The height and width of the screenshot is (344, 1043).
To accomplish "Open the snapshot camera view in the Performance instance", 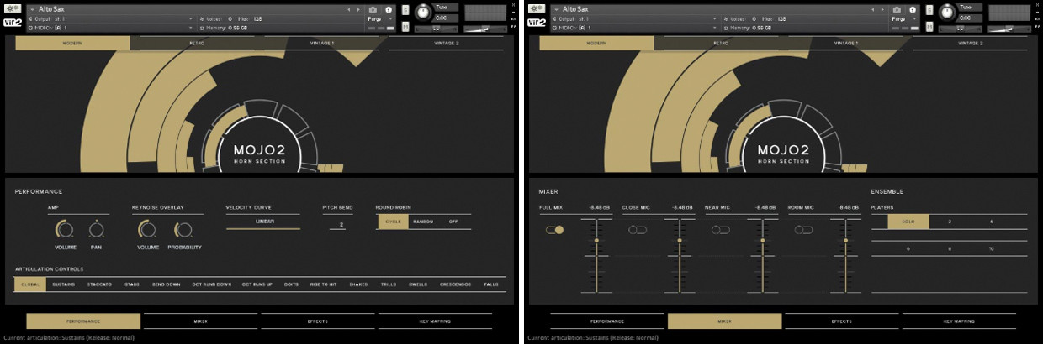I will point(373,10).
